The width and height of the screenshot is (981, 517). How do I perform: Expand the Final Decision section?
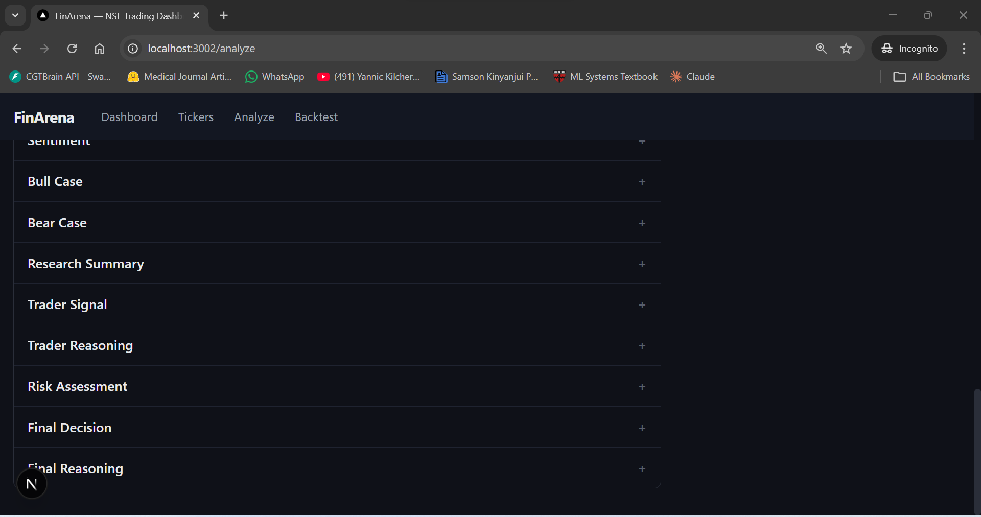(642, 428)
